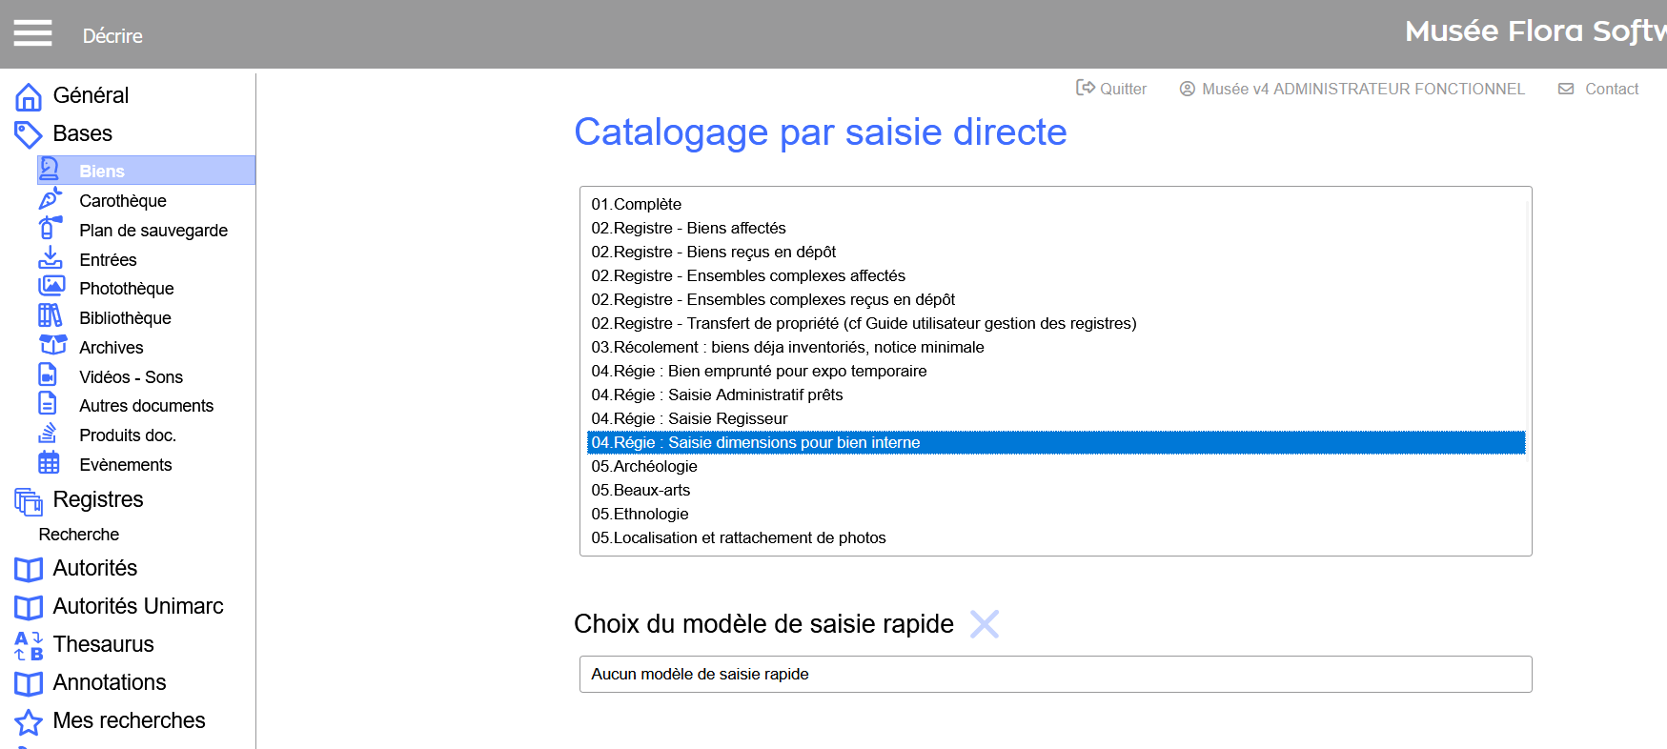
Task: Open the hamburger menu icon
Action: [x=32, y=34]
